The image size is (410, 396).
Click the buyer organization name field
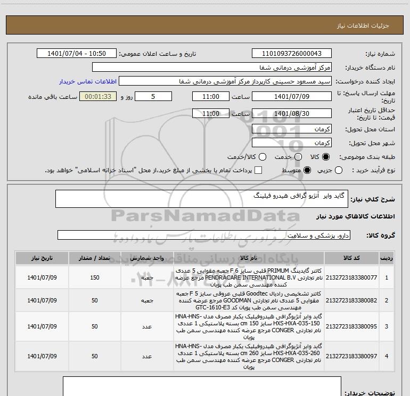coord(212,68)
